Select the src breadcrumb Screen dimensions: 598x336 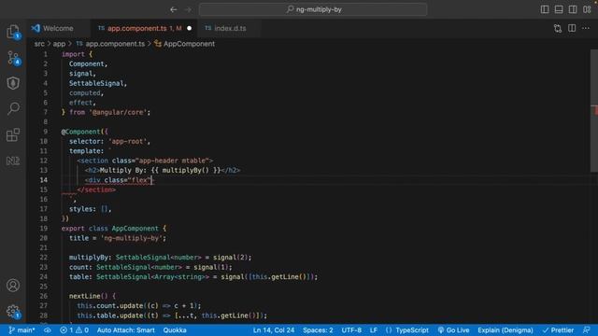[x=39, y=44]
